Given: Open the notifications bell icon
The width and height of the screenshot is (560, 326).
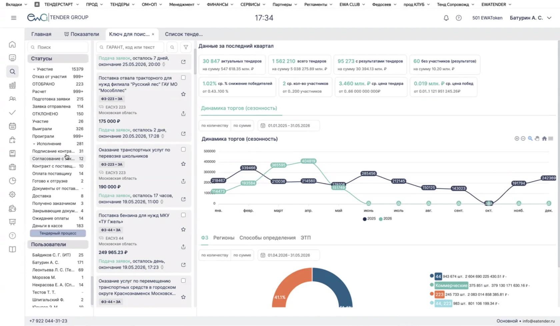Looking at the screenshot, I should tap(446, 18).
